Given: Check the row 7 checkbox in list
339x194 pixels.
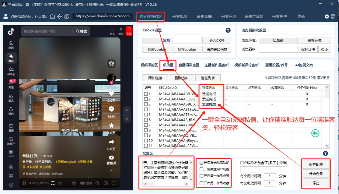Looking at the screenshot, I should (146, 125).
